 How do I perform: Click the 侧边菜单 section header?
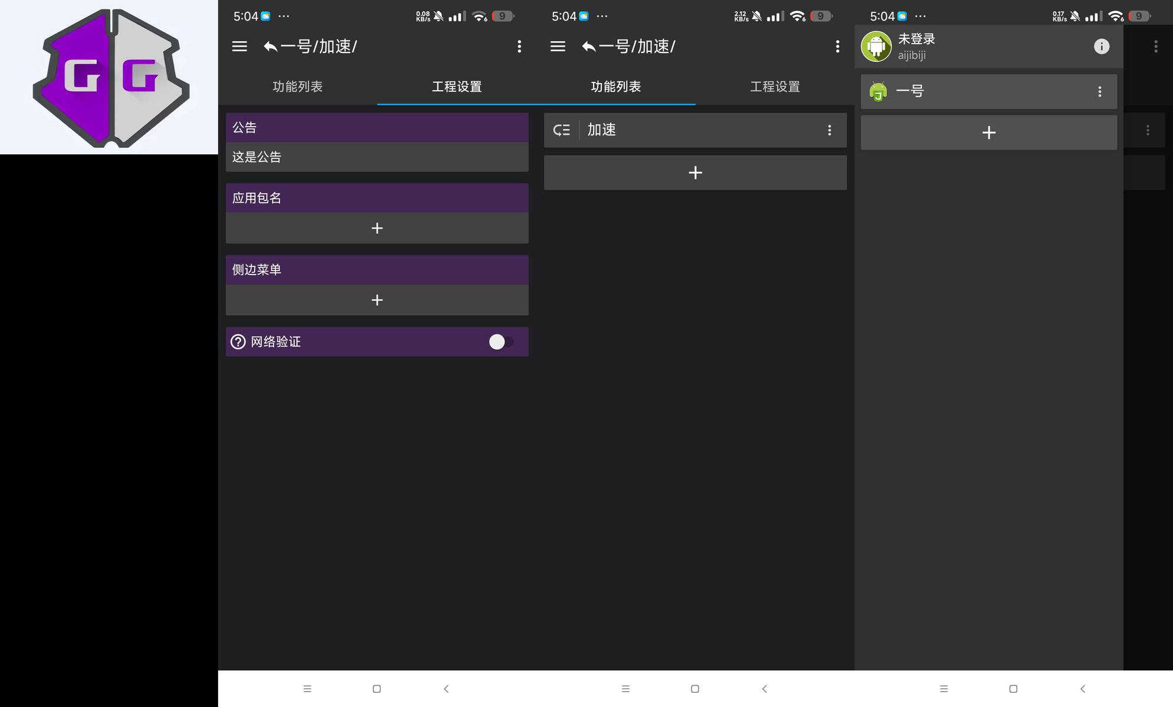[x=377, y=270]
